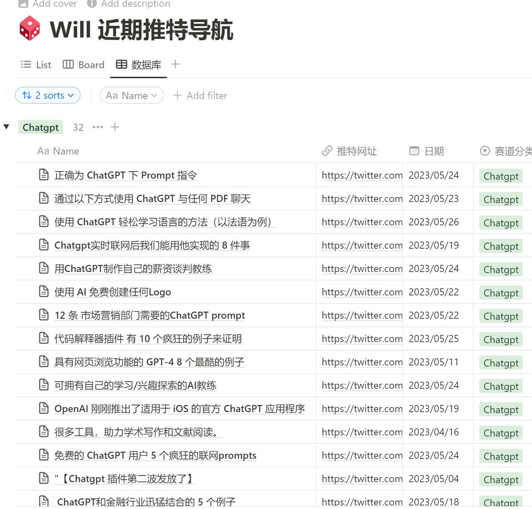The height and width of the screenshot is (509, 532).
Task: Click page icon of PDF 聊天 row
Action: click(x=44, y=198)
